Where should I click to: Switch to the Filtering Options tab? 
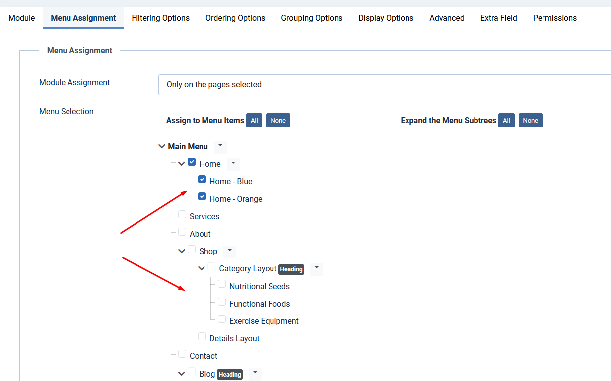(x=160, y=18)
